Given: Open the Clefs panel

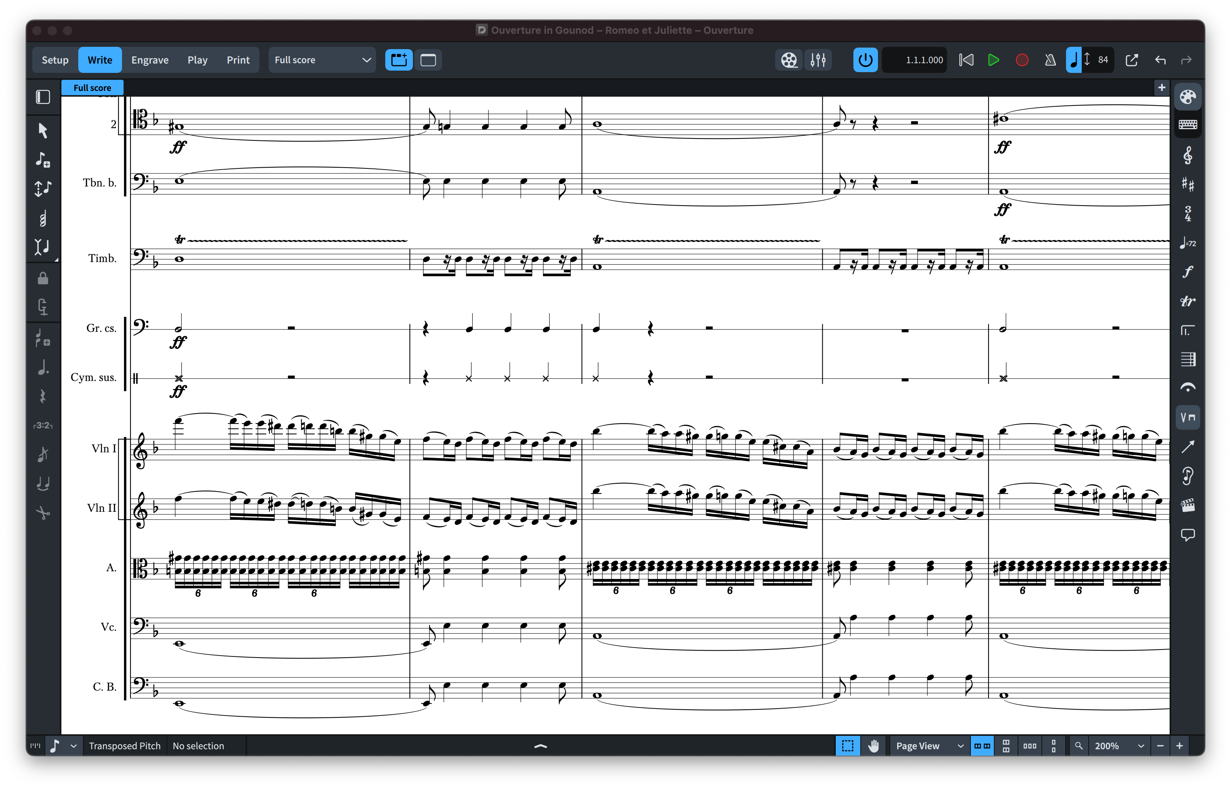Looking at the screenshot, I should (x=1188, y=155).
